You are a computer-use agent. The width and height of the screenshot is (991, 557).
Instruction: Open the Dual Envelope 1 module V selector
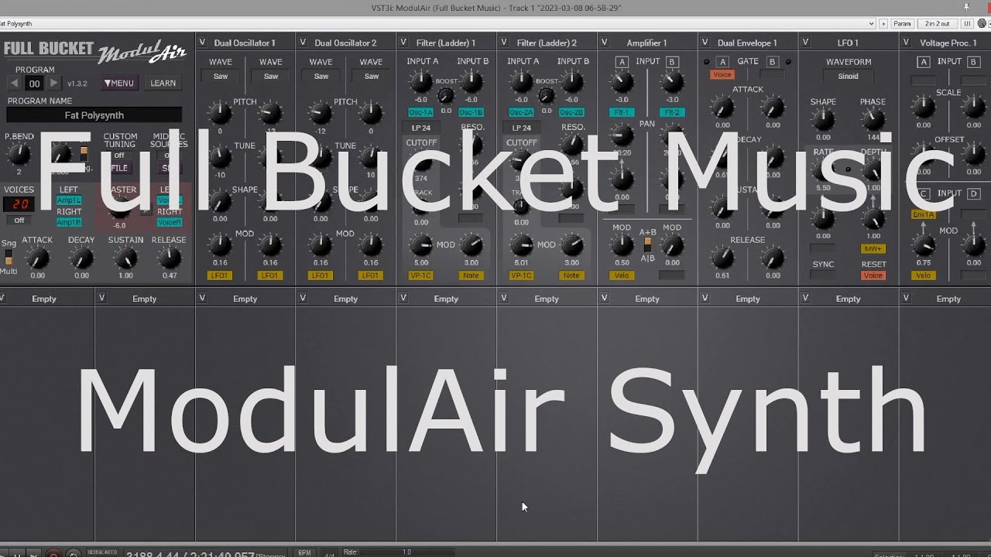tap(706, 43)
